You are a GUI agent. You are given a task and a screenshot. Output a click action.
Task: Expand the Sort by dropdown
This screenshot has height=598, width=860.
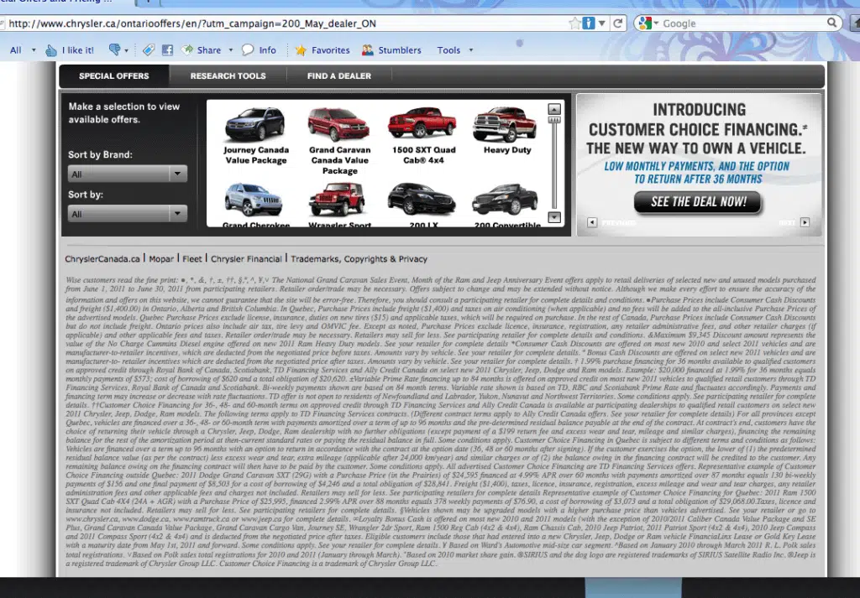pos(128,214)
